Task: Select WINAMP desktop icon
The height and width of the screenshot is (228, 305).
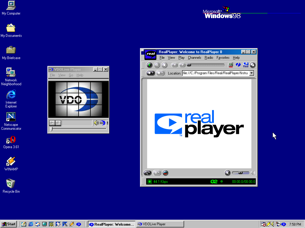Action: point(11,164)
